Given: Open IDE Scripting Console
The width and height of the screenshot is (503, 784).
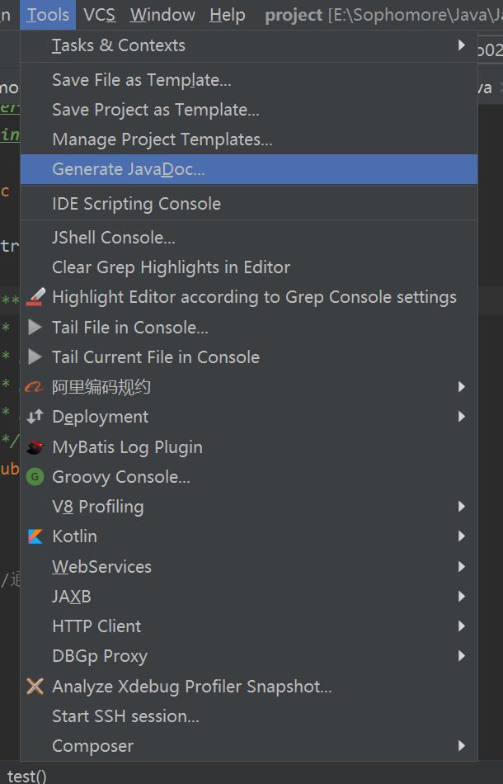Looking at the screenshot, I should 136,204.
